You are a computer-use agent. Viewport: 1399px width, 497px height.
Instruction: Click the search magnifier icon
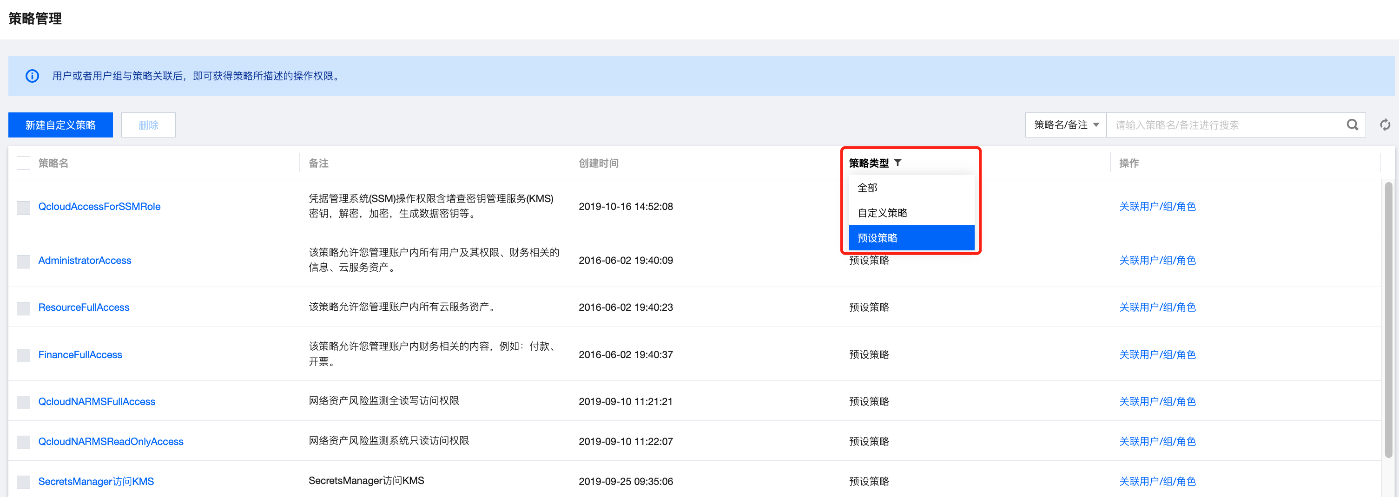point(1352,125)
